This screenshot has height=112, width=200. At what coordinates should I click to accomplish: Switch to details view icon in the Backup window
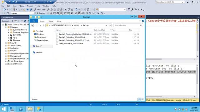click(x=139, y=99)
